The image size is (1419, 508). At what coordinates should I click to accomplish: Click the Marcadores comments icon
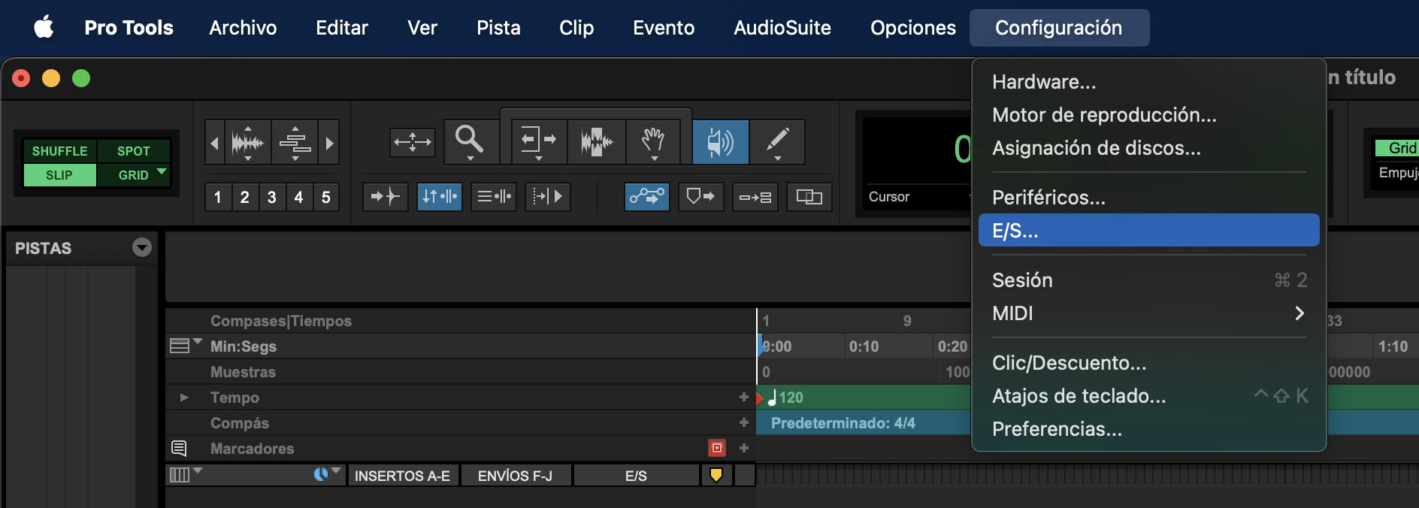coord(179,449)
